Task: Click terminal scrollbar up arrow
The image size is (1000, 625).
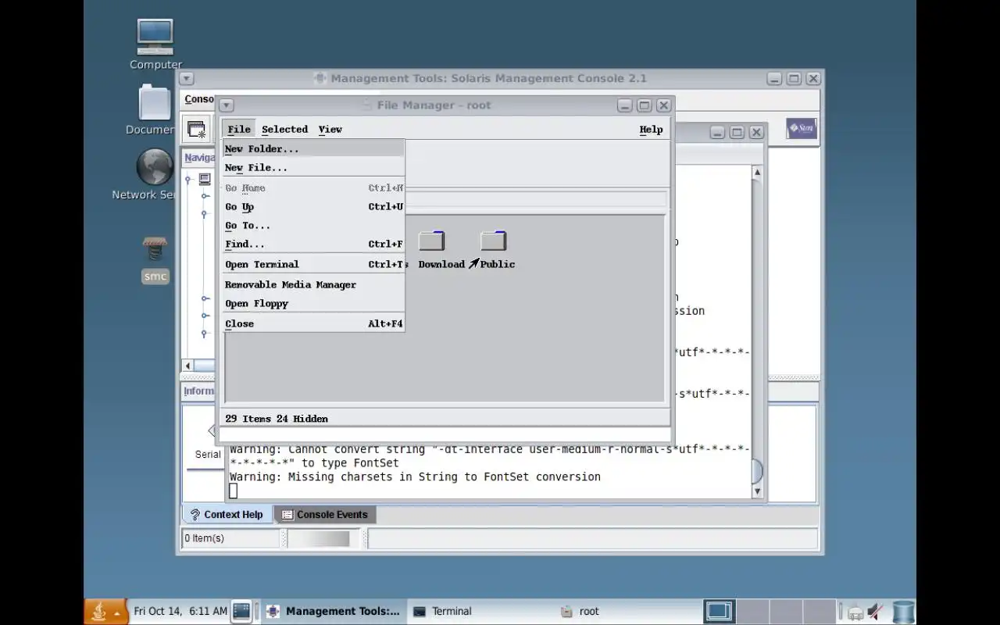Action: point(756,172)
